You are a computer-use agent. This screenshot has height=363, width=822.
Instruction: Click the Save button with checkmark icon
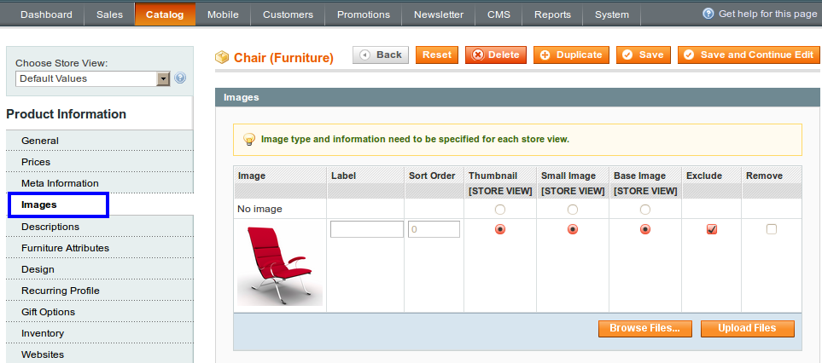[644, 55]
